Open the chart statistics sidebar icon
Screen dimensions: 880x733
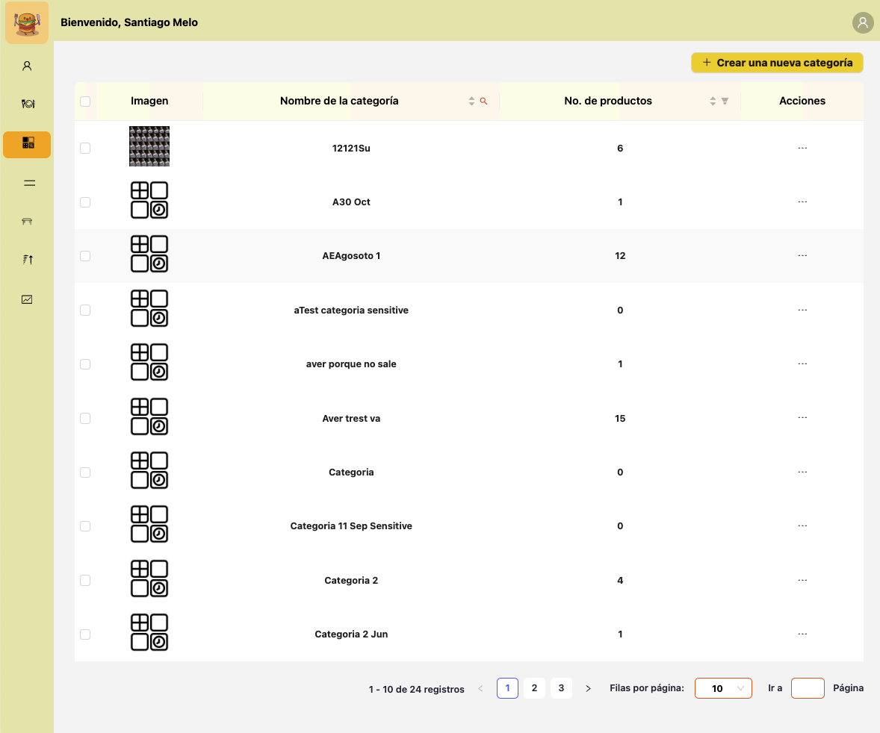pyautogui.click(x=27, y=299)
